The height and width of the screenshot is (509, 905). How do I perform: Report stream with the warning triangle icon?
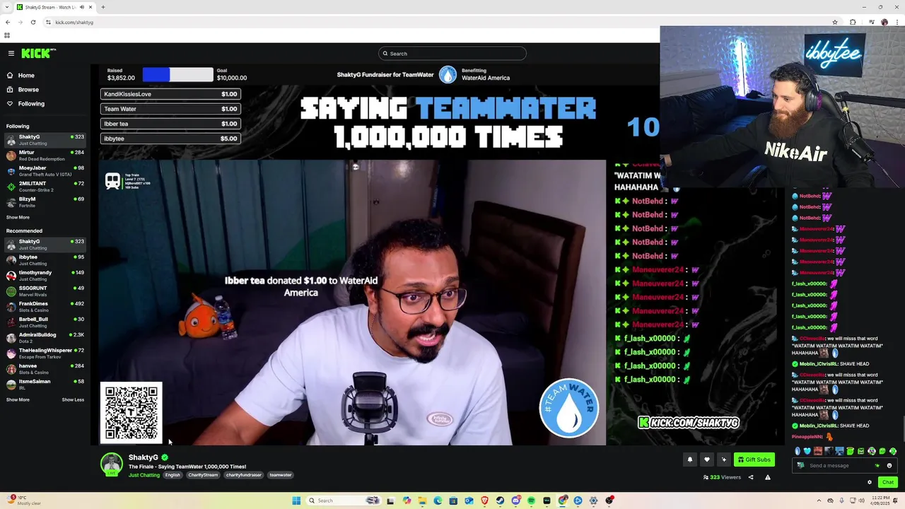tap(768, 477)
